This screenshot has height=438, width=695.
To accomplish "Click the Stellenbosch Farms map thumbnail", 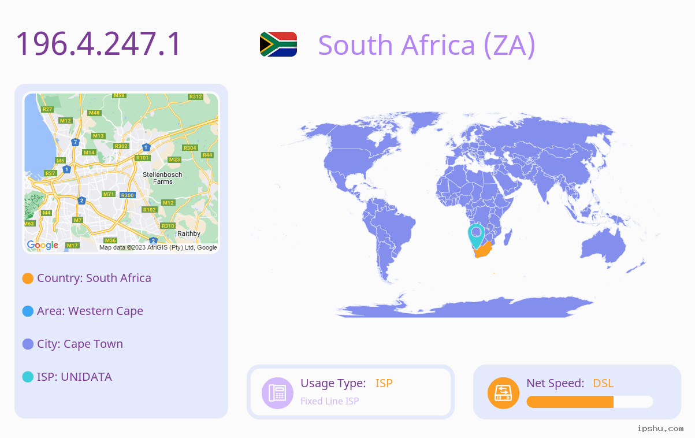I will tap(121, 173).
